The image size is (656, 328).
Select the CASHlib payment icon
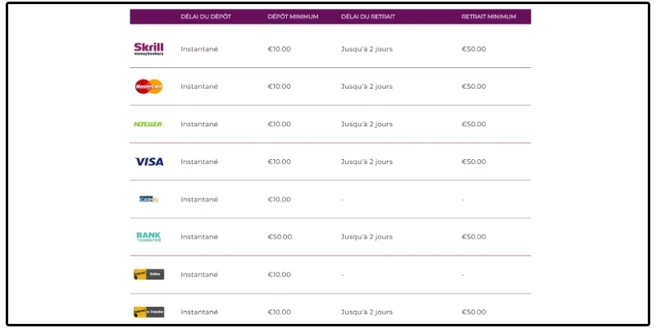click(148, 199)
